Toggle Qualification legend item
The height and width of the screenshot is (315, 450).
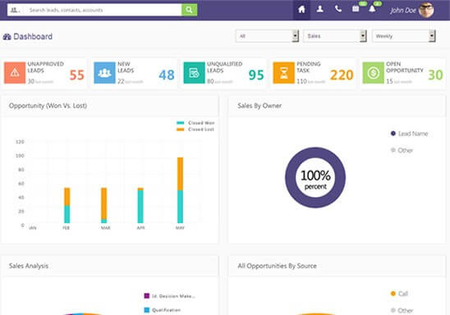[163, 310]
